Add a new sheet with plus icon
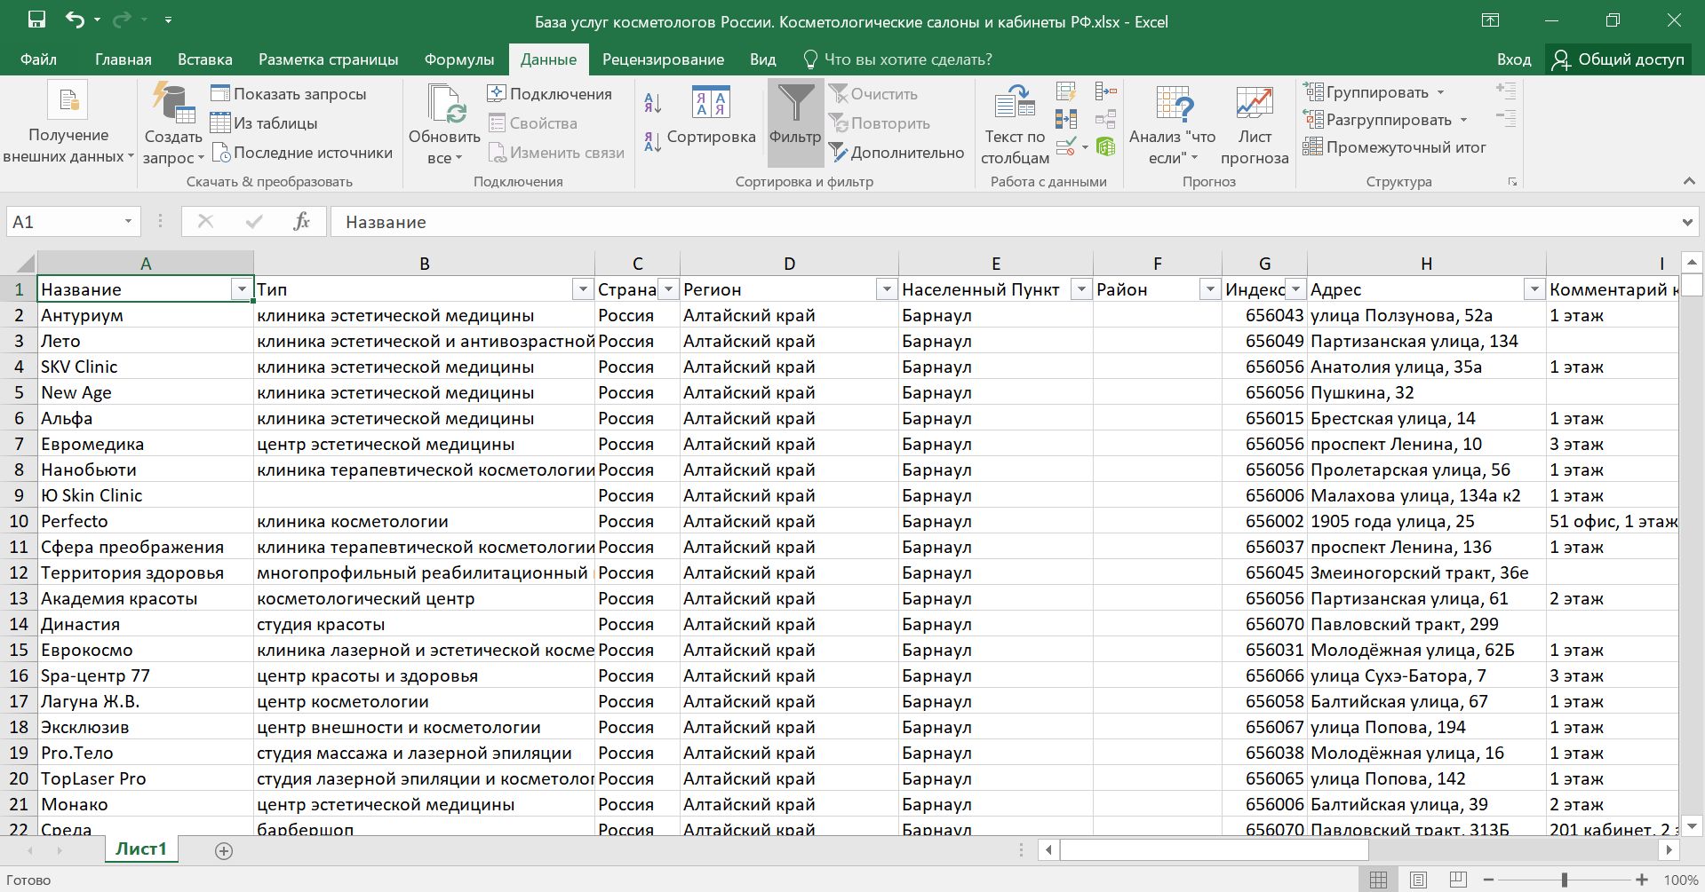The image size is (1705, 892). (x=224, y=850)
